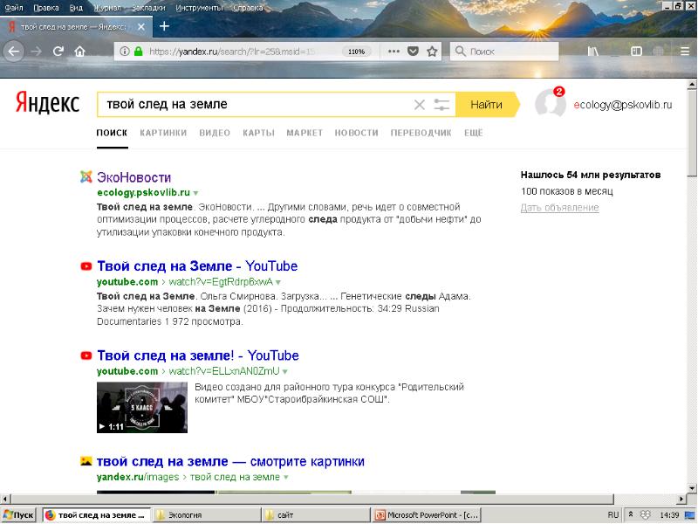
Task: Open new browser tab with plus button
Action: tap(164, 26)
